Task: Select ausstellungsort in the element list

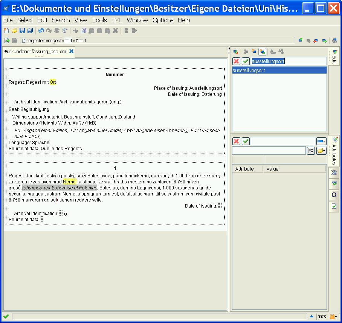Action: pyautogui.click(x=279, y=70)
